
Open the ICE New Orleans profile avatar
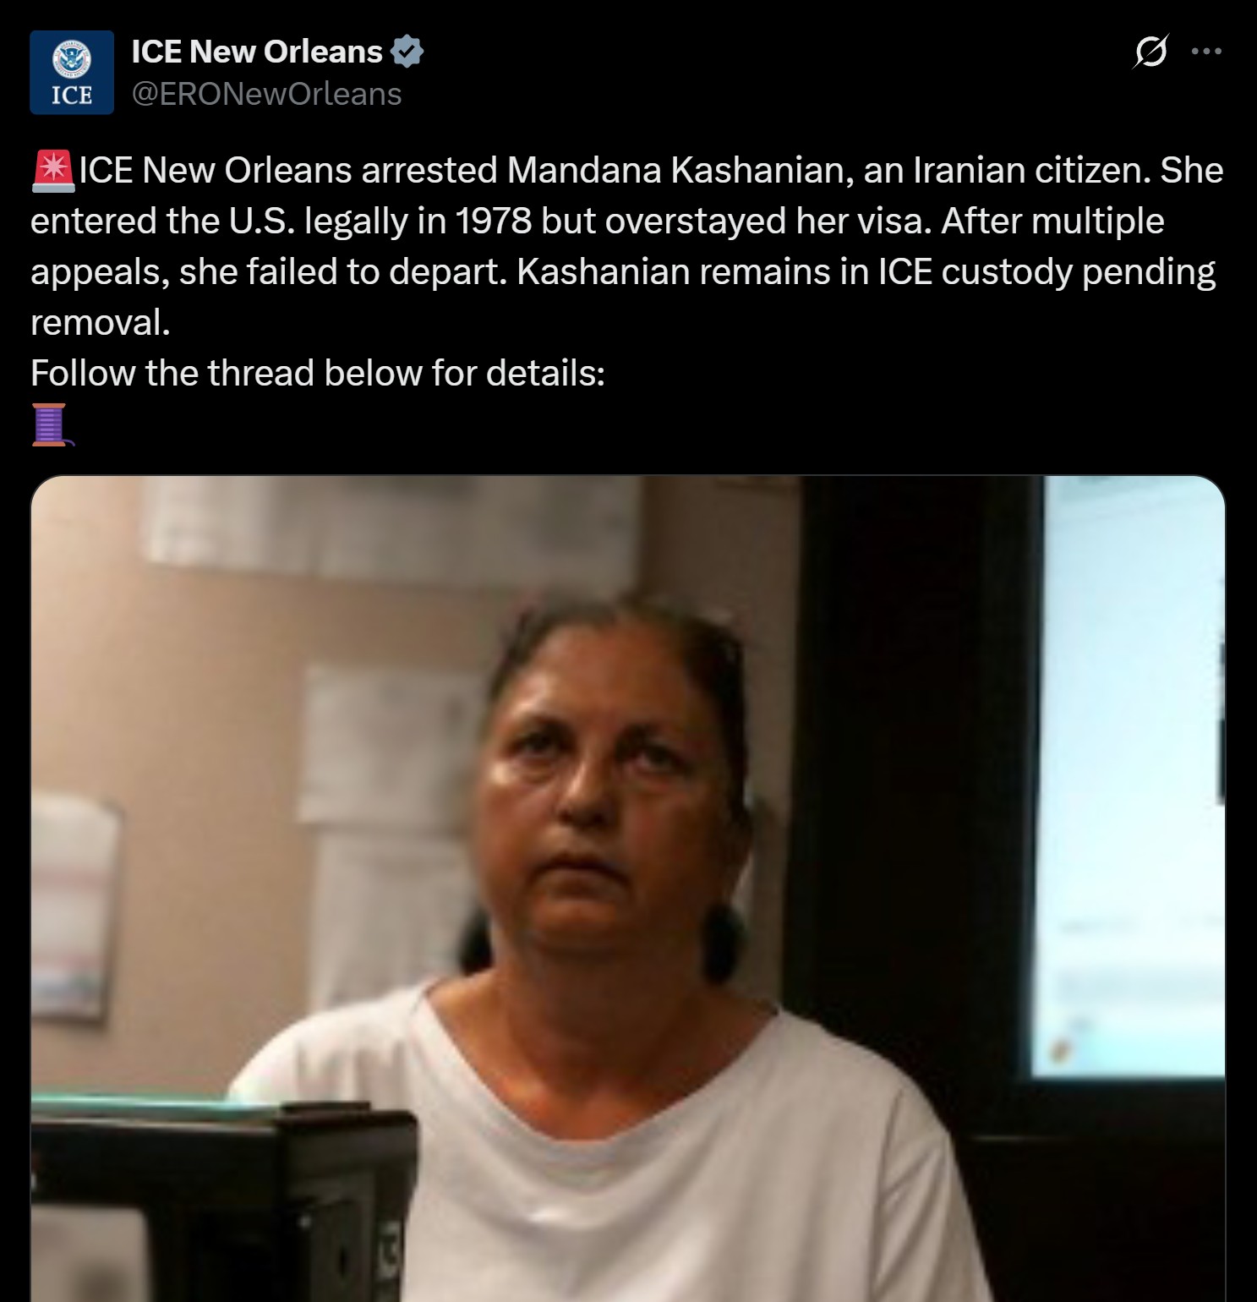[x=72, y=72]
